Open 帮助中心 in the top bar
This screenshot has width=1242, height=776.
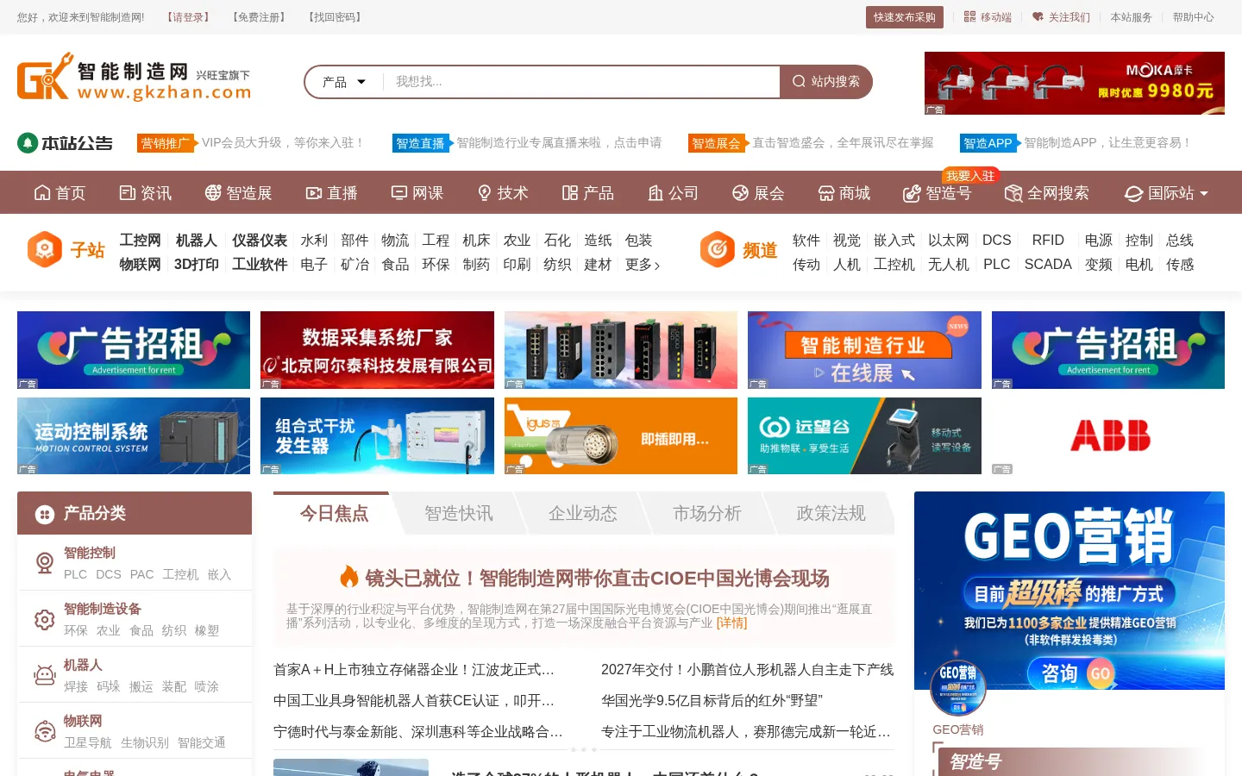click(x=1193, y=17)
